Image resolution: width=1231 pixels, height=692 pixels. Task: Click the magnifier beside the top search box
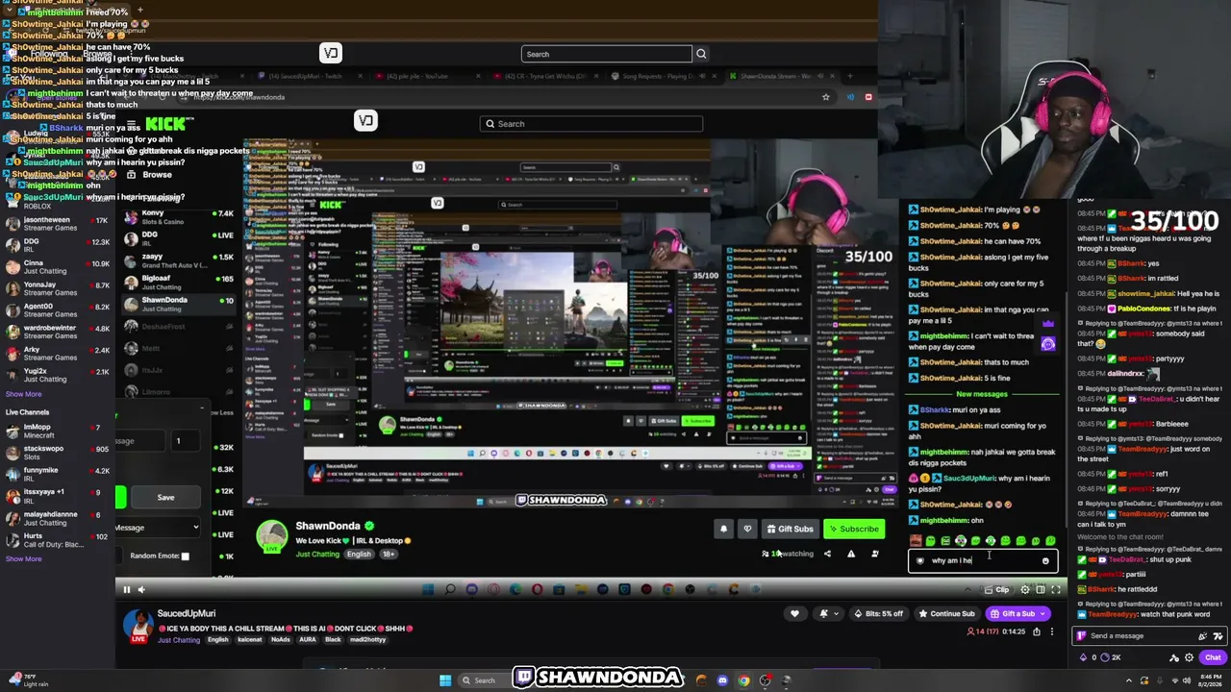(x=701, y=54)
